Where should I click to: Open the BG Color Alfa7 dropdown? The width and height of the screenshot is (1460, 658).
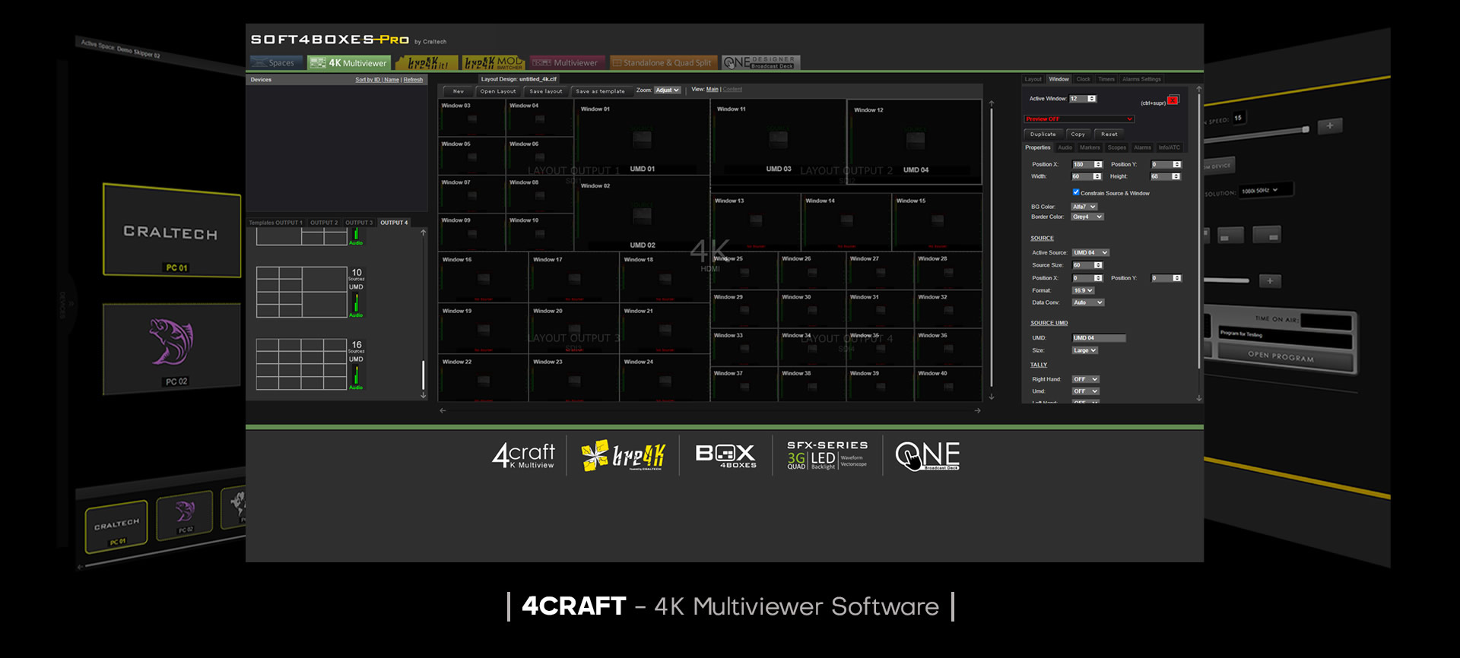1084,207
